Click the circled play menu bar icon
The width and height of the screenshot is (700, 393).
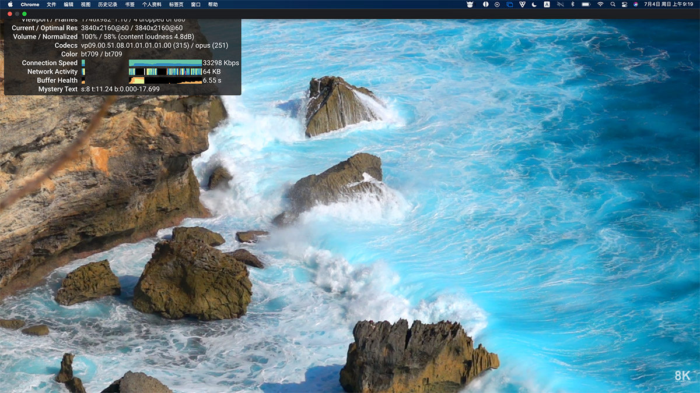click(497, 4)
